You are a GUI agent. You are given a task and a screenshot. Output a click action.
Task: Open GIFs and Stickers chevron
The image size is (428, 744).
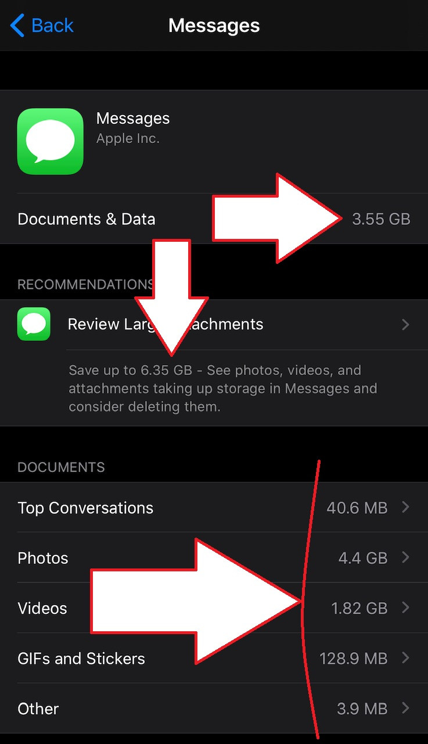pyautogui.click(x=406, y=658)
